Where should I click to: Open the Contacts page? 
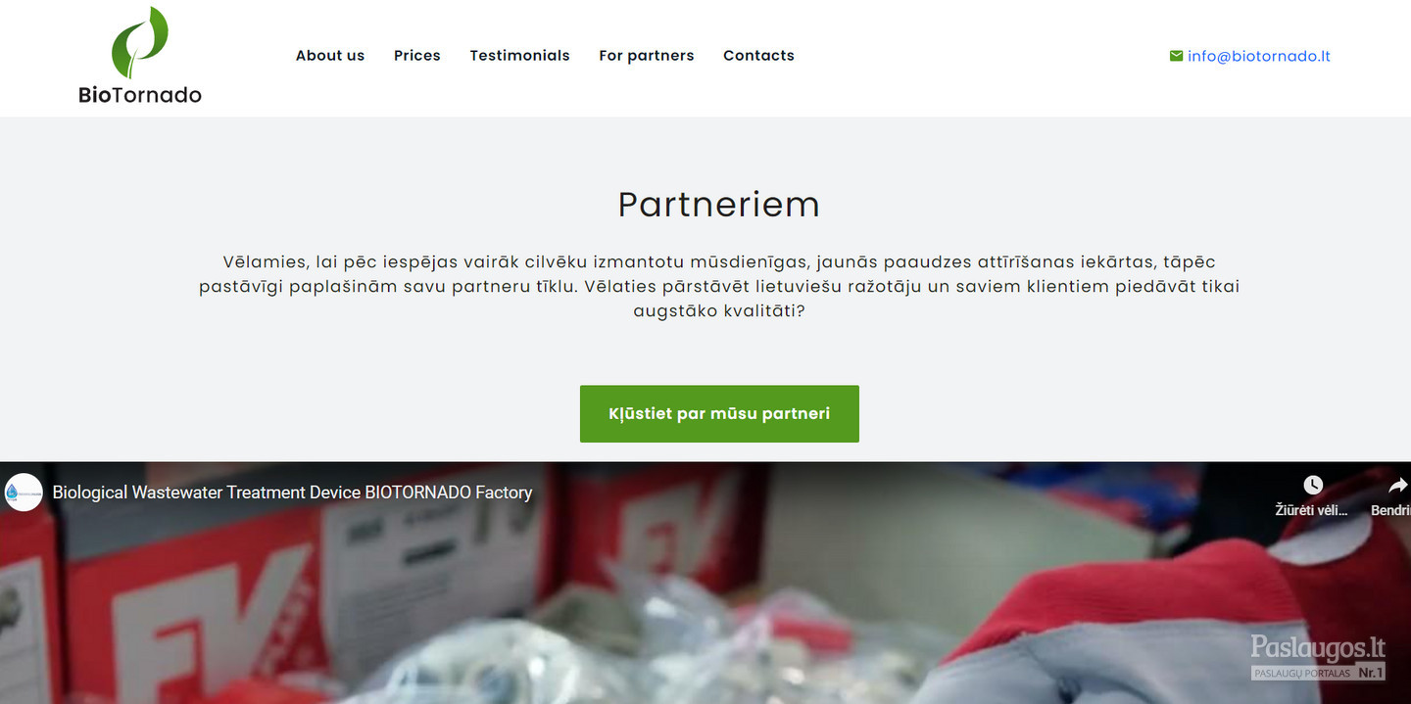coord(758,56)
